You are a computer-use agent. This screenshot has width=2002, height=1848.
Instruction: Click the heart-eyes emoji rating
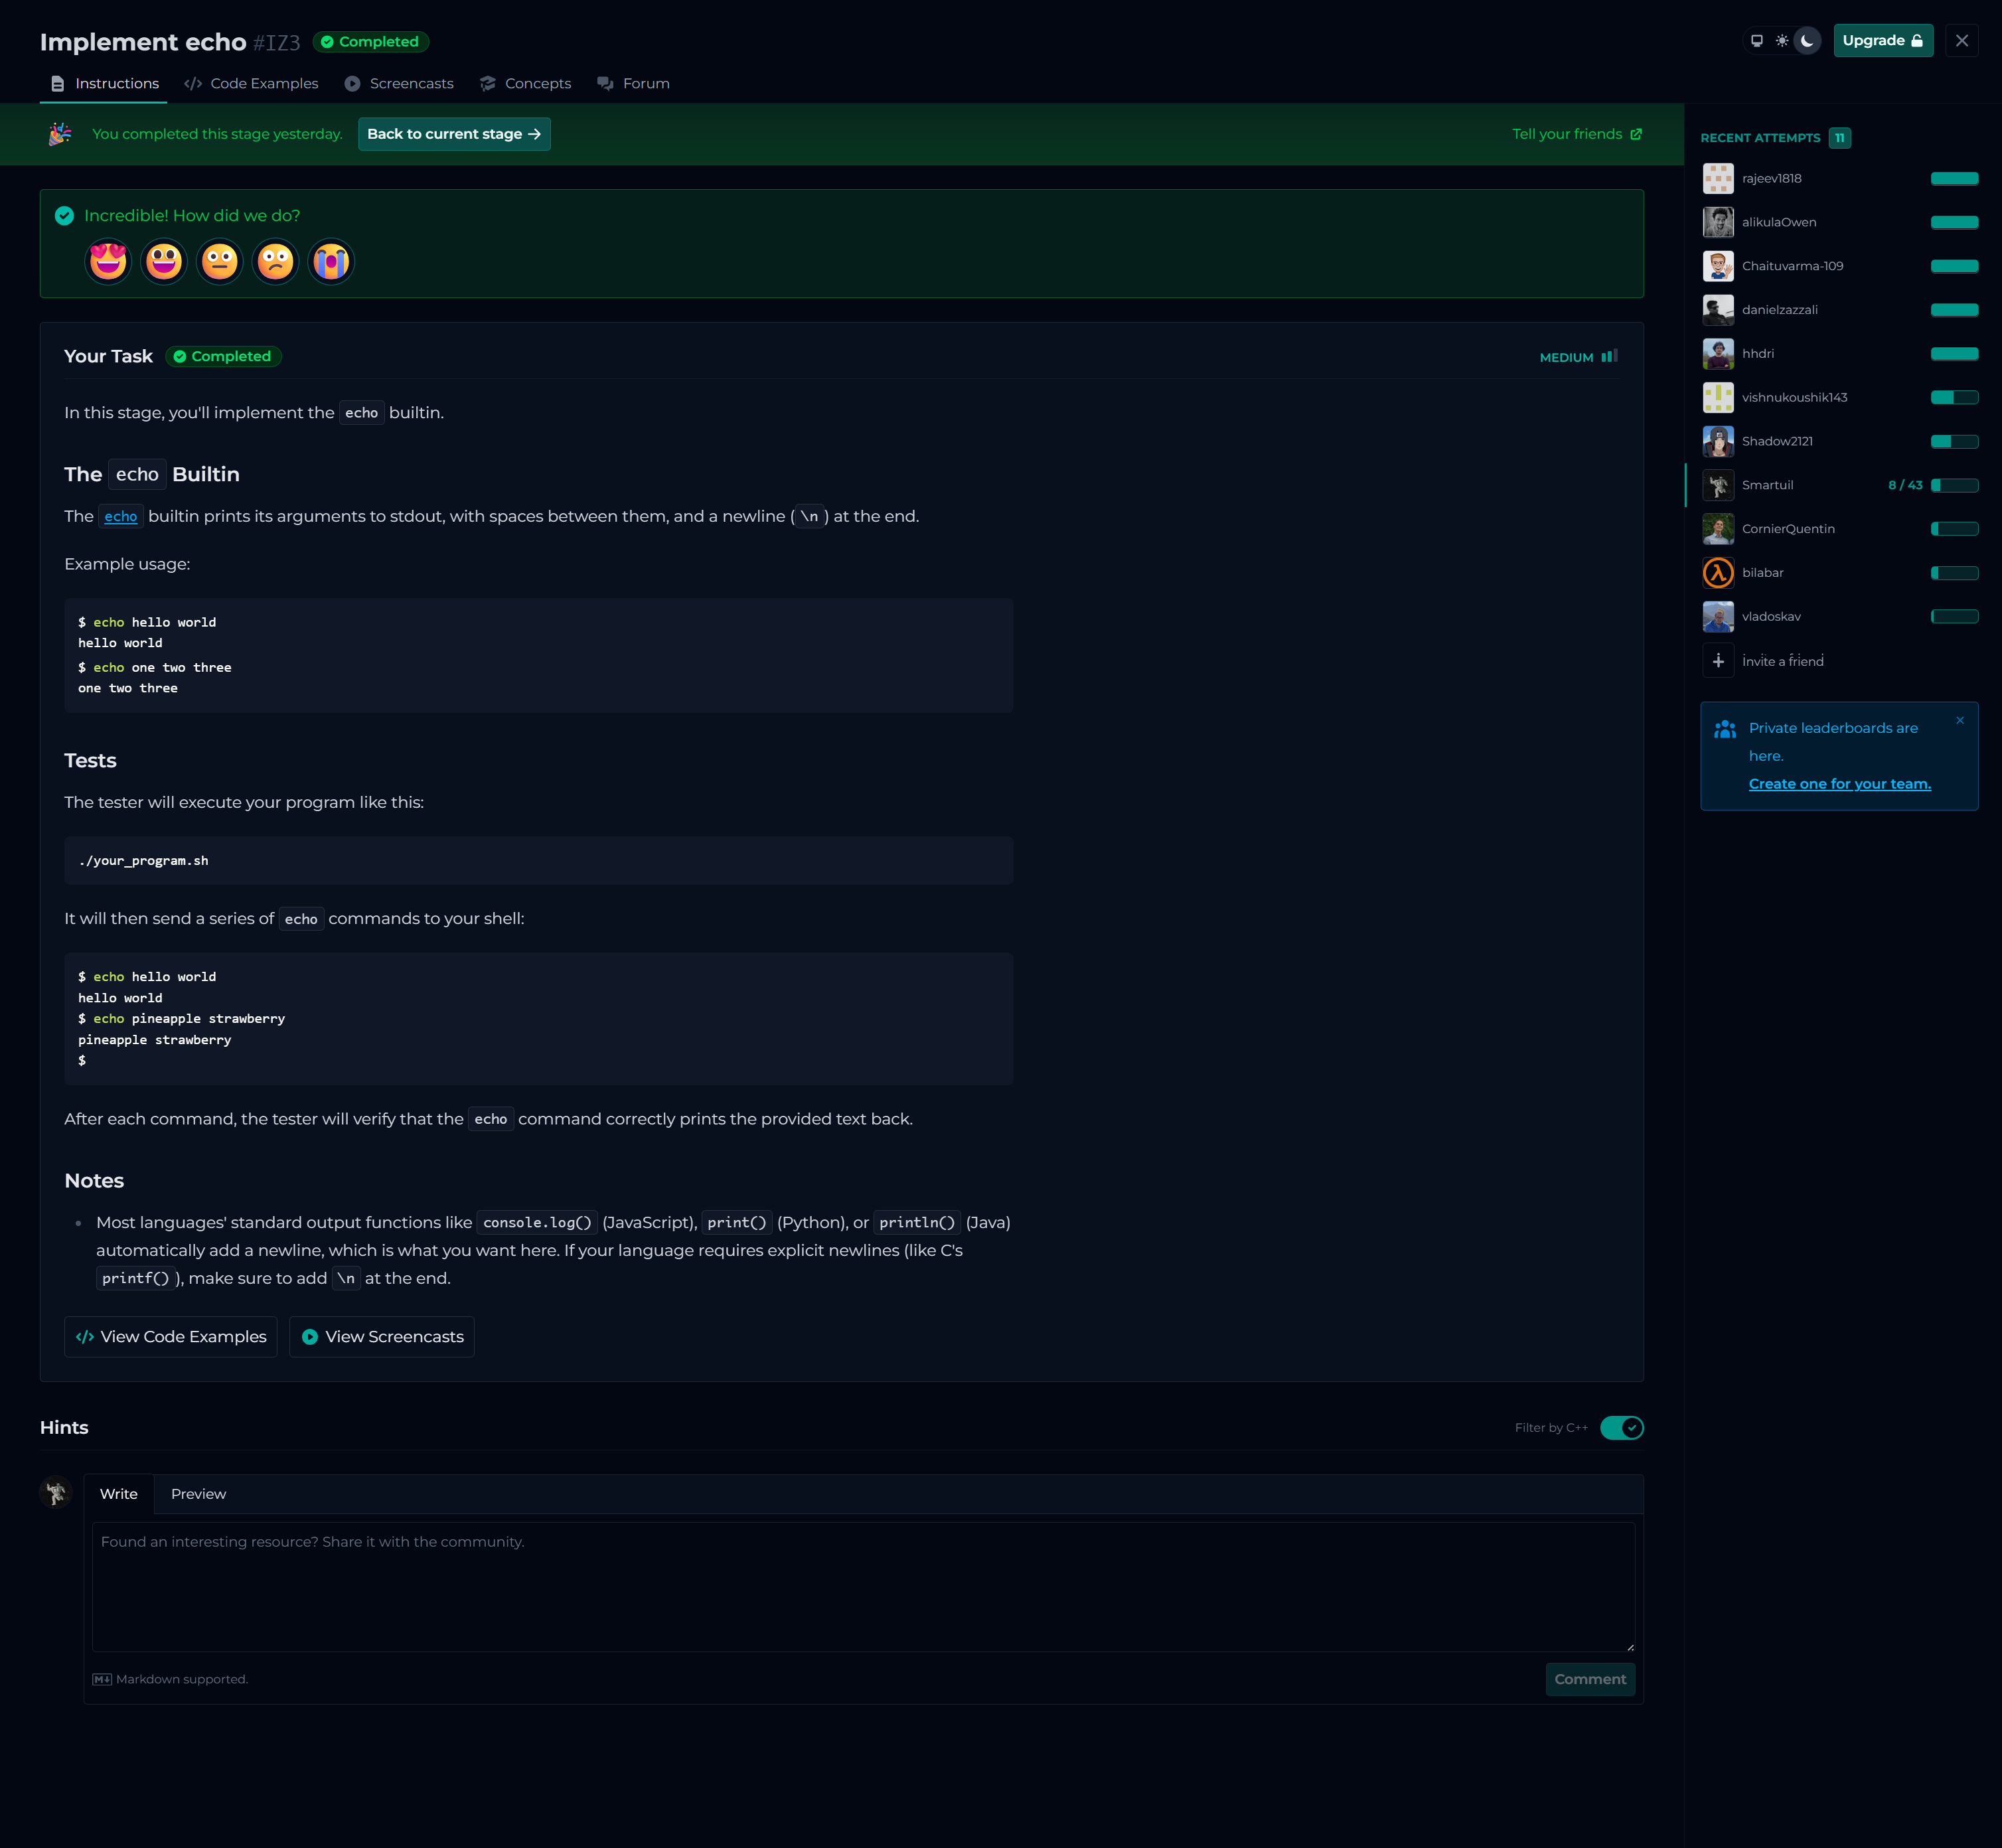(108, 262)
